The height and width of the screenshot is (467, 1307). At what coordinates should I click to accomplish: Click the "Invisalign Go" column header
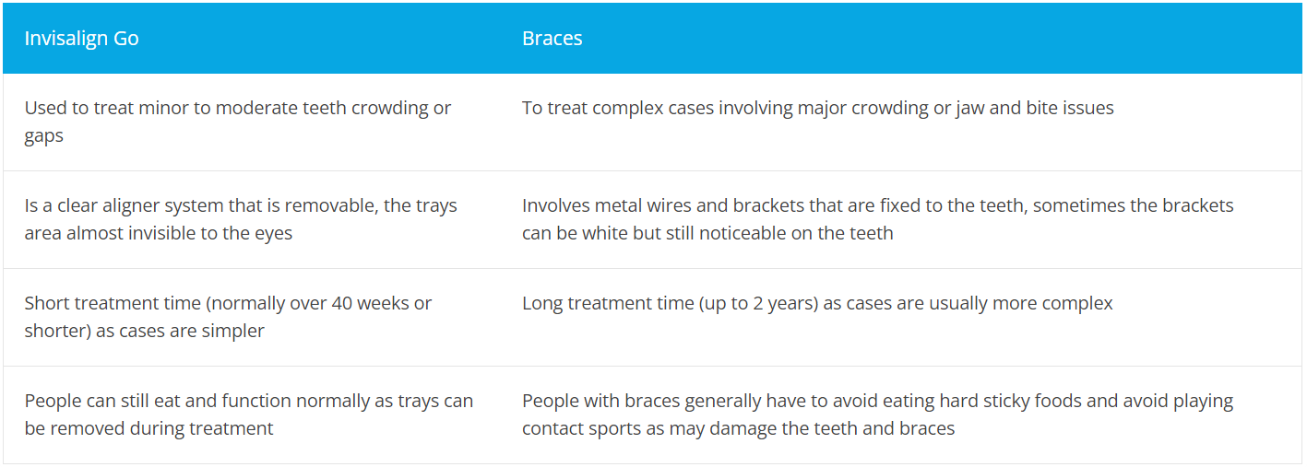tap(81, 39)
